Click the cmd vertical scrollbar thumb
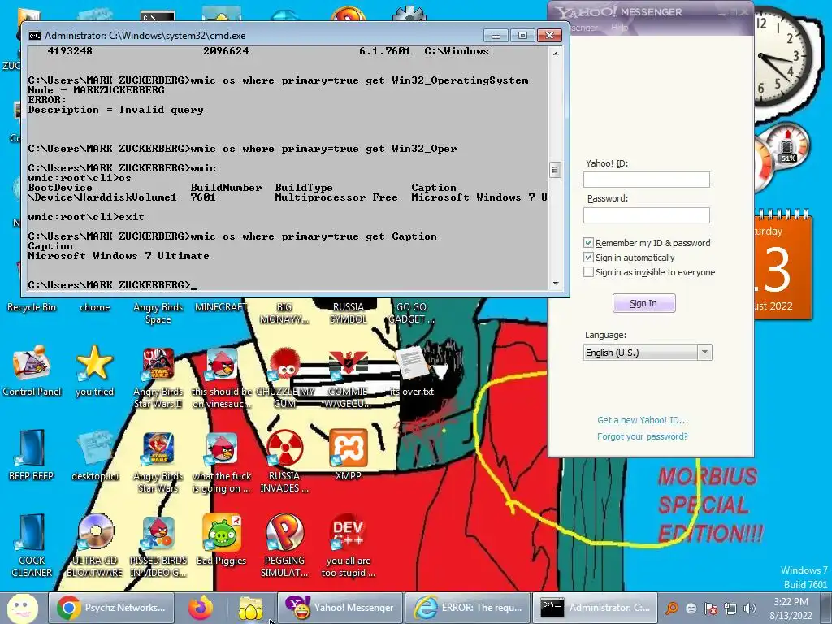The width and height of the screenshot is (832, 624). tap(555, 170)
